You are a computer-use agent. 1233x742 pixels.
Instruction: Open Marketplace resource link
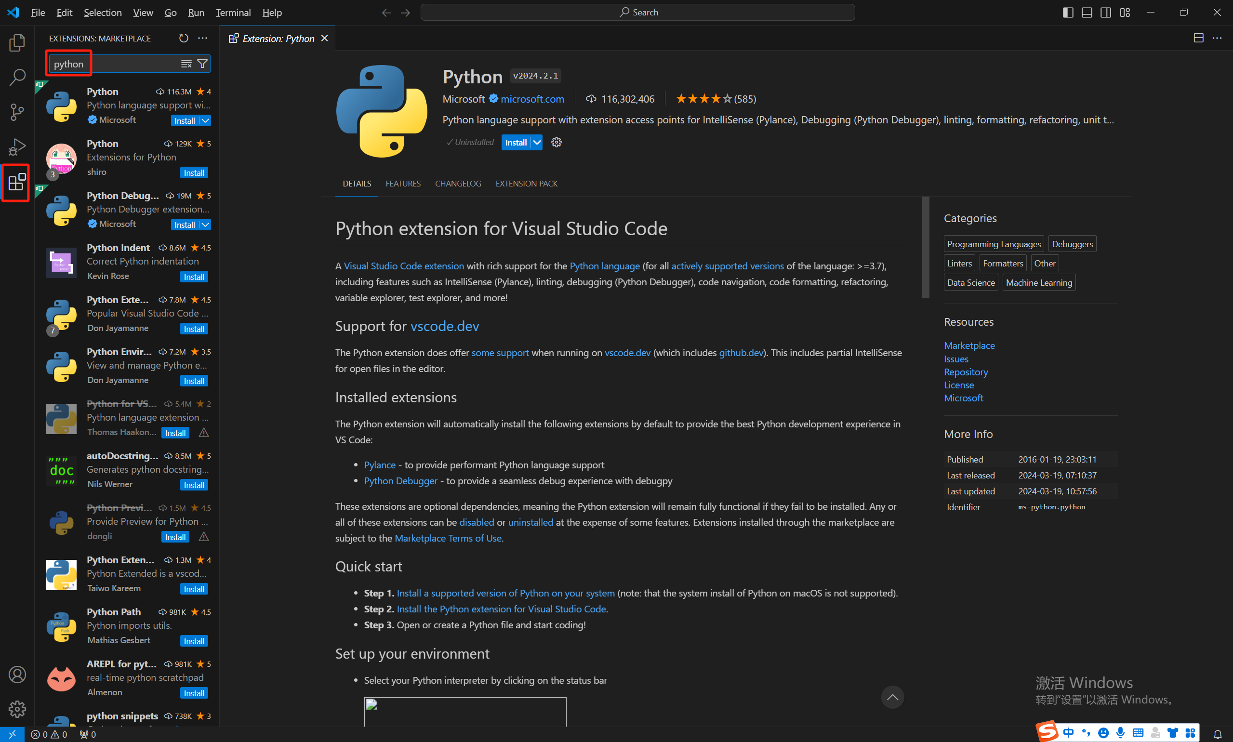click(969, 345)
